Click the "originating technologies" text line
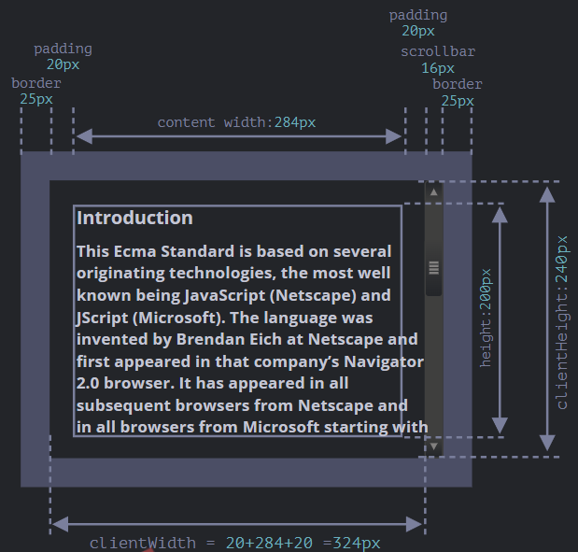 [x=233, y=274]
